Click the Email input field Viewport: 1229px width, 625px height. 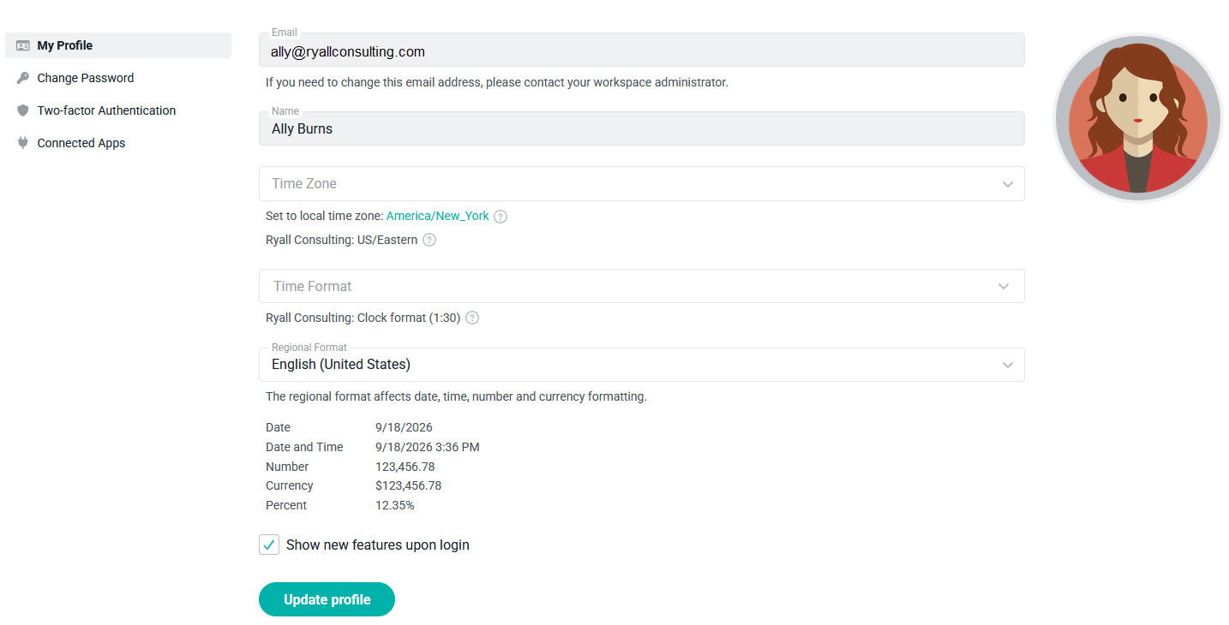pyautogui.click(x=641, y=50)
